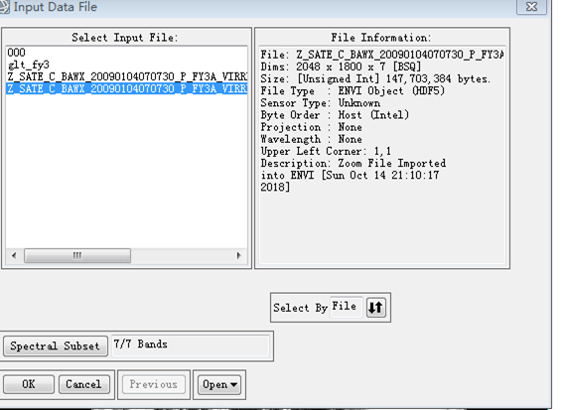The image size is (562, 410).
Task: Click the Dims line in File Information
Action: tap(341, 67)
